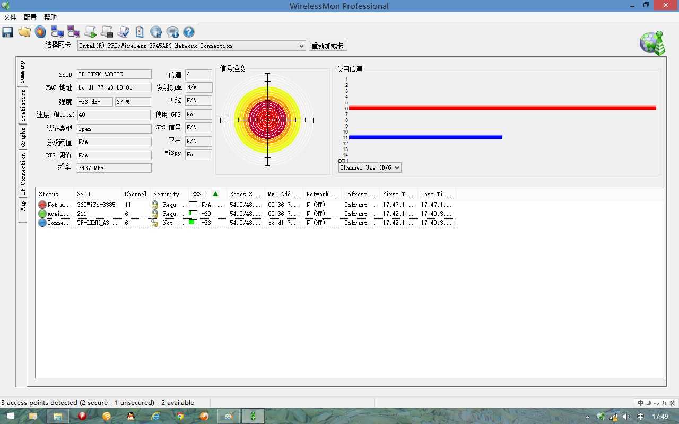679x424 pixels.
Task: Open Windows Start button on taskbar
Action: pos(10,416)
